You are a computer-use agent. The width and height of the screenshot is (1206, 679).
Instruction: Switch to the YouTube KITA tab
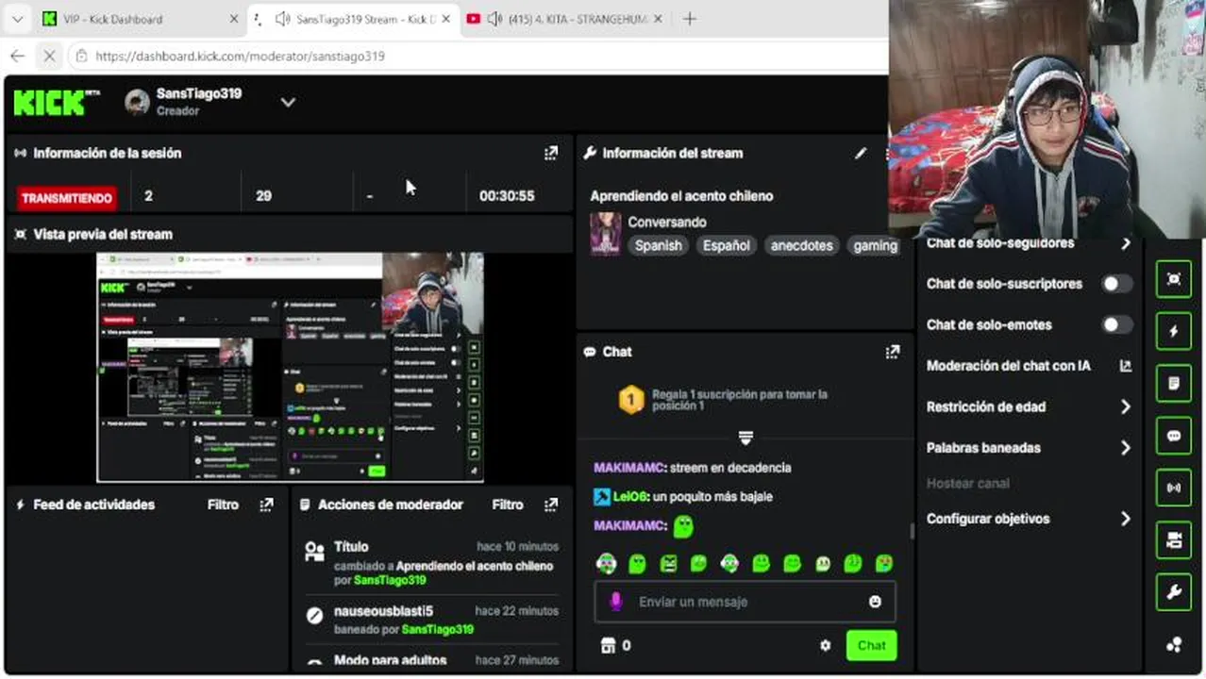coord(566,19)
